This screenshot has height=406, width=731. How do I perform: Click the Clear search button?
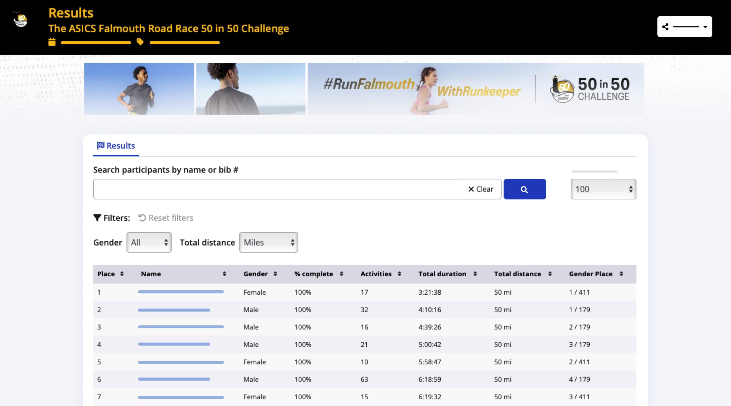(x=481, y=189)
